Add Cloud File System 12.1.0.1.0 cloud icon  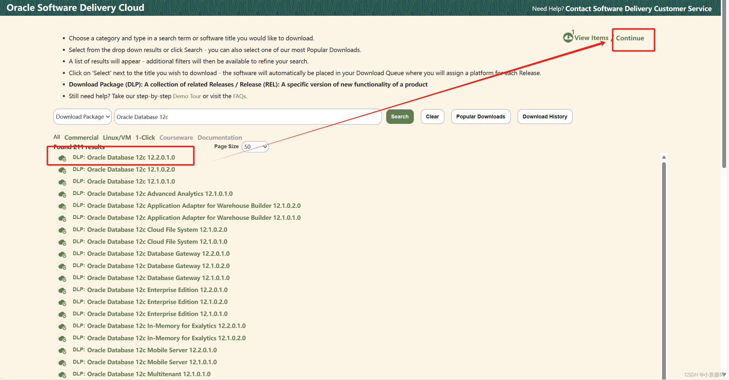pyautogui.click(x=62, y=242)
